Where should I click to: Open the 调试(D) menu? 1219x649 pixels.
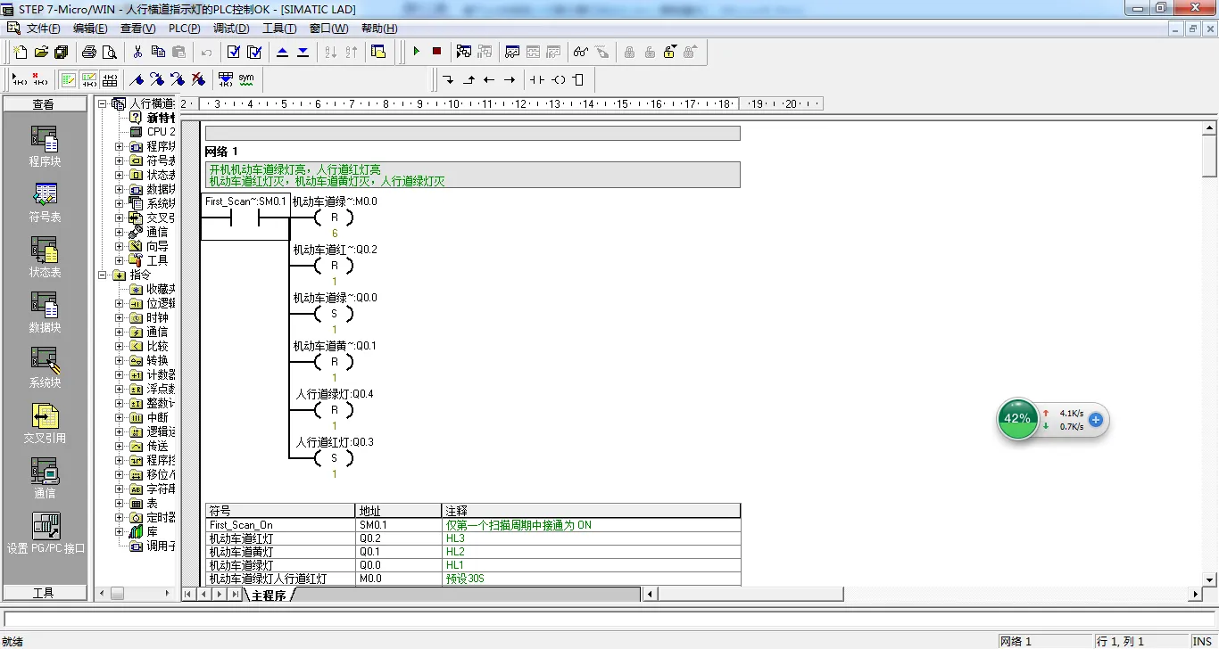tap(231, 29)
